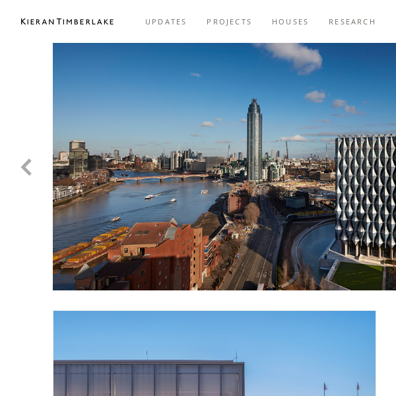
Task: Click the curved pond beside the embassy
Action: (317, 247)
